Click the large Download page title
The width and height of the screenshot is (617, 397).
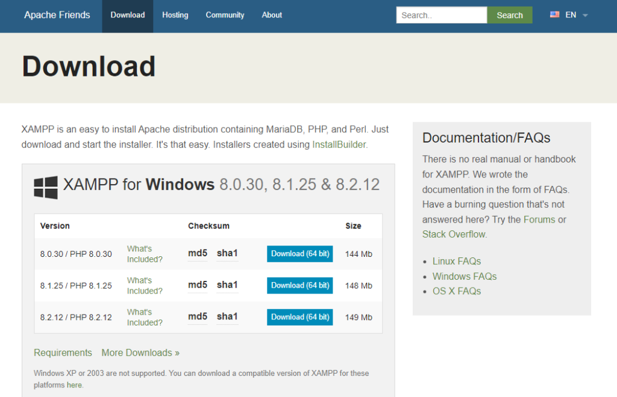tap(89, 66)
